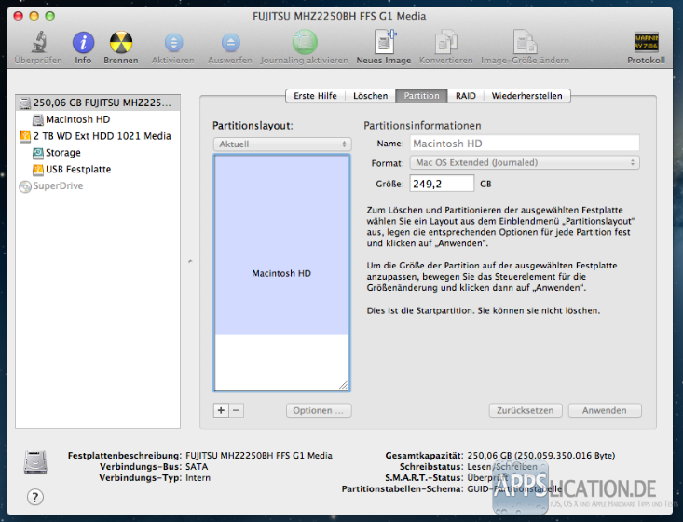Click the Gesamtkapazität value 250,06 GB
The width and height of the screenshot is (683, 522).
pyautogui.click(x=541, y=455)
